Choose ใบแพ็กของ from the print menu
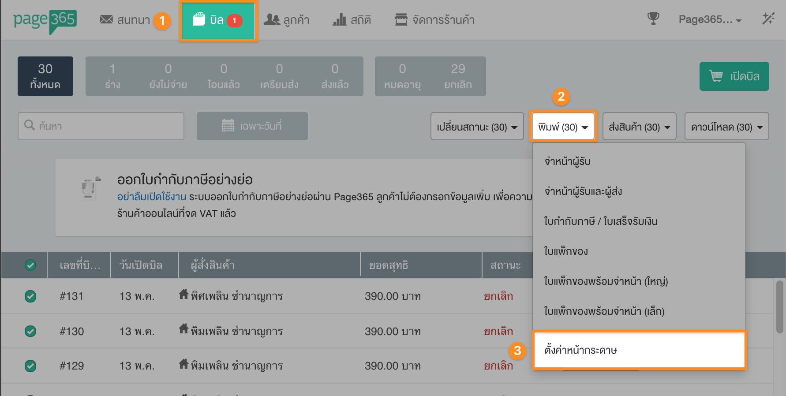786x396 pixels. pos(639,251)
